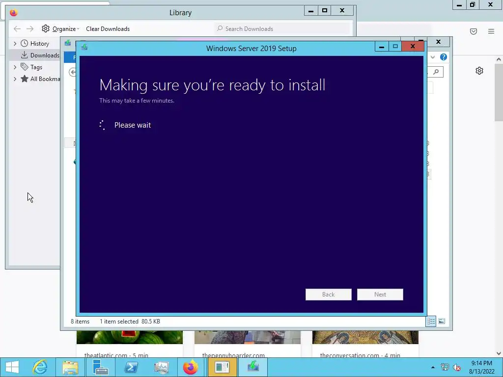
Task: Open Firefox Pocket icon
Action: pyautogui.click(x=474, y=31)
